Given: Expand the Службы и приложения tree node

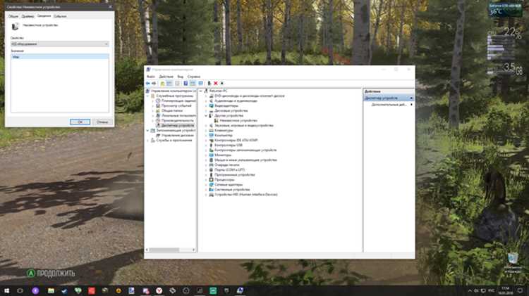Looking at the screenshot, I should 148,140.
